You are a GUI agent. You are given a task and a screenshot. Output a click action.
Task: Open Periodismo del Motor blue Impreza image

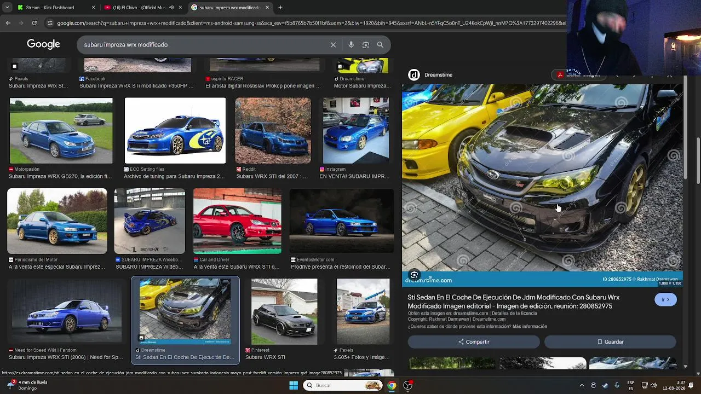point(57,221)
